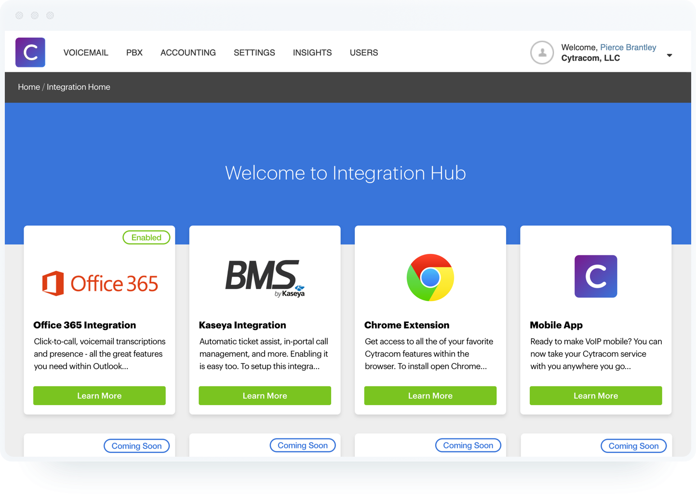Open the ACCOUNTING menu

[188, 53]
